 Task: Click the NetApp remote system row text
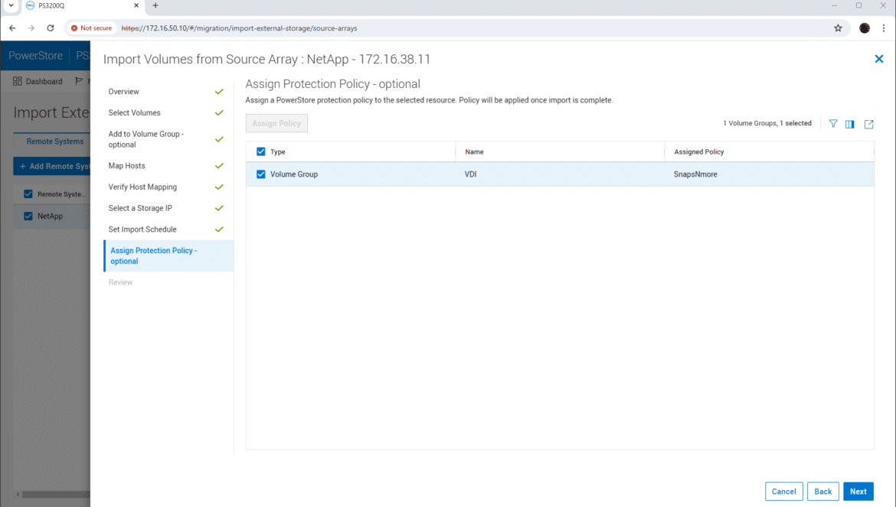tap(51, 216)
